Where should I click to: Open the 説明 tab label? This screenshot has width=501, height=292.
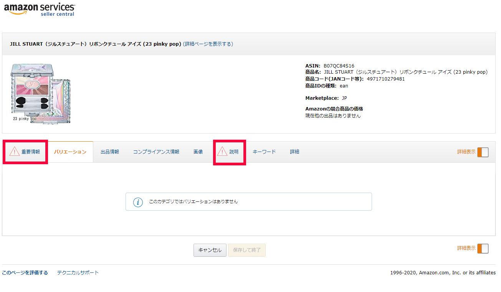(x=234, y=152)
